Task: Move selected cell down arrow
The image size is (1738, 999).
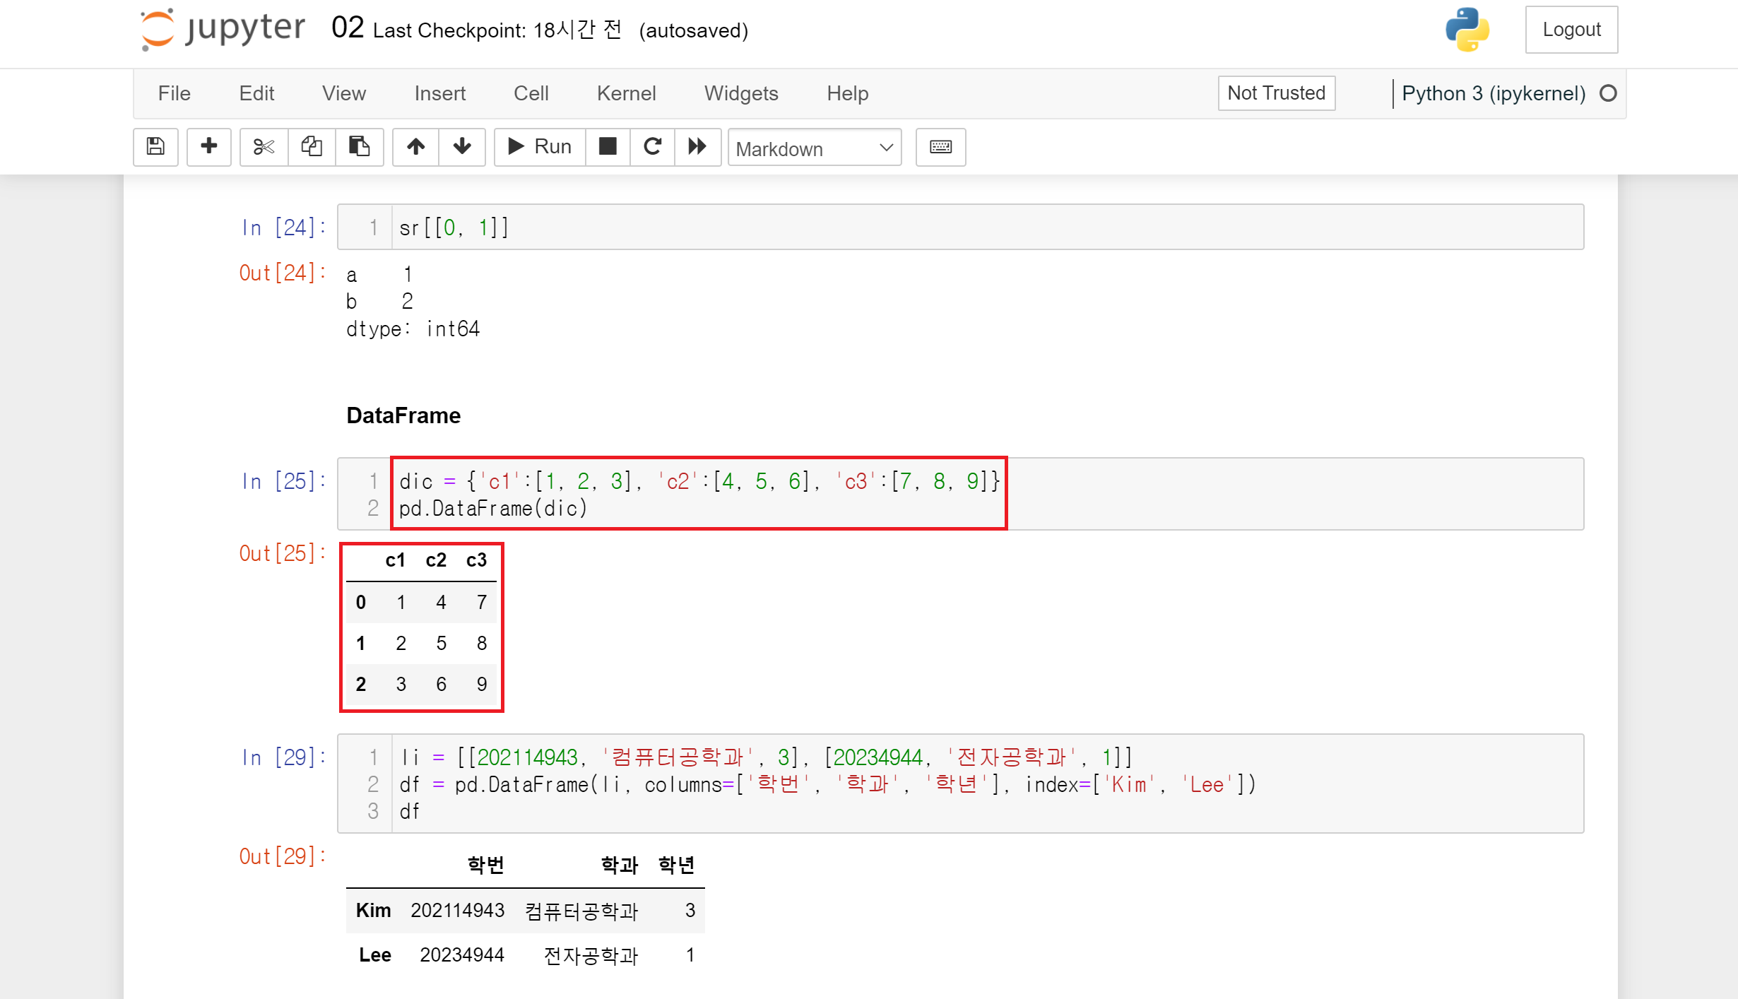Action: point(462,147)
